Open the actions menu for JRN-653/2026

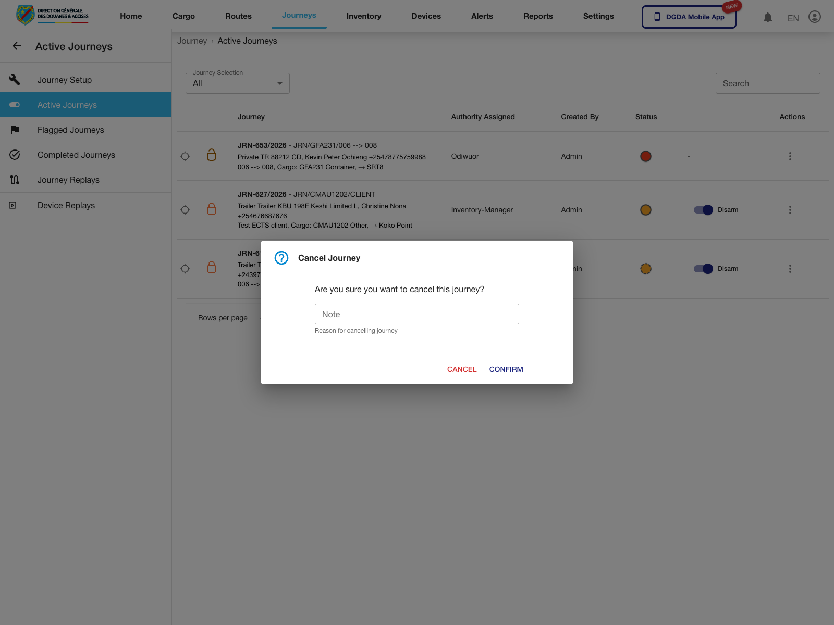[x=790, y=156]
